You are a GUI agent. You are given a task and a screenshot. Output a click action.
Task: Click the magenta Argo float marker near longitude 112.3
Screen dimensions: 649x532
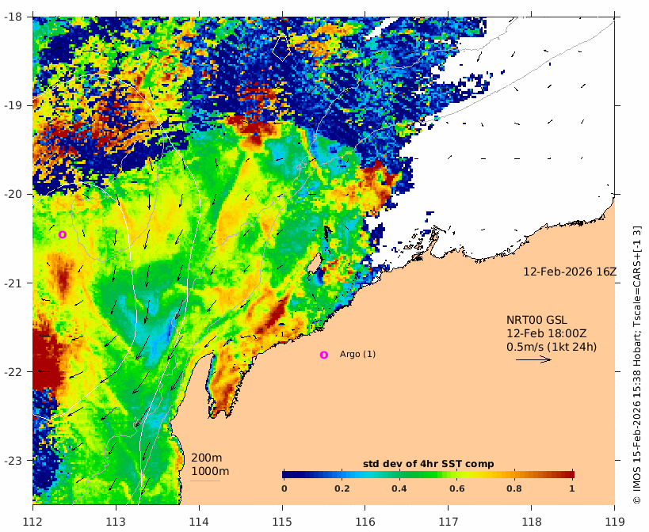click(x=62, y=235)
